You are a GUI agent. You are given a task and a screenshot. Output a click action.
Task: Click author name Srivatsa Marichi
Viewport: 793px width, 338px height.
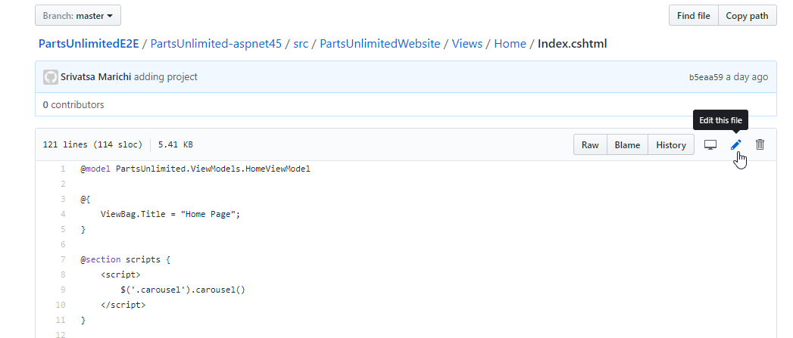[x=95, y=77]
